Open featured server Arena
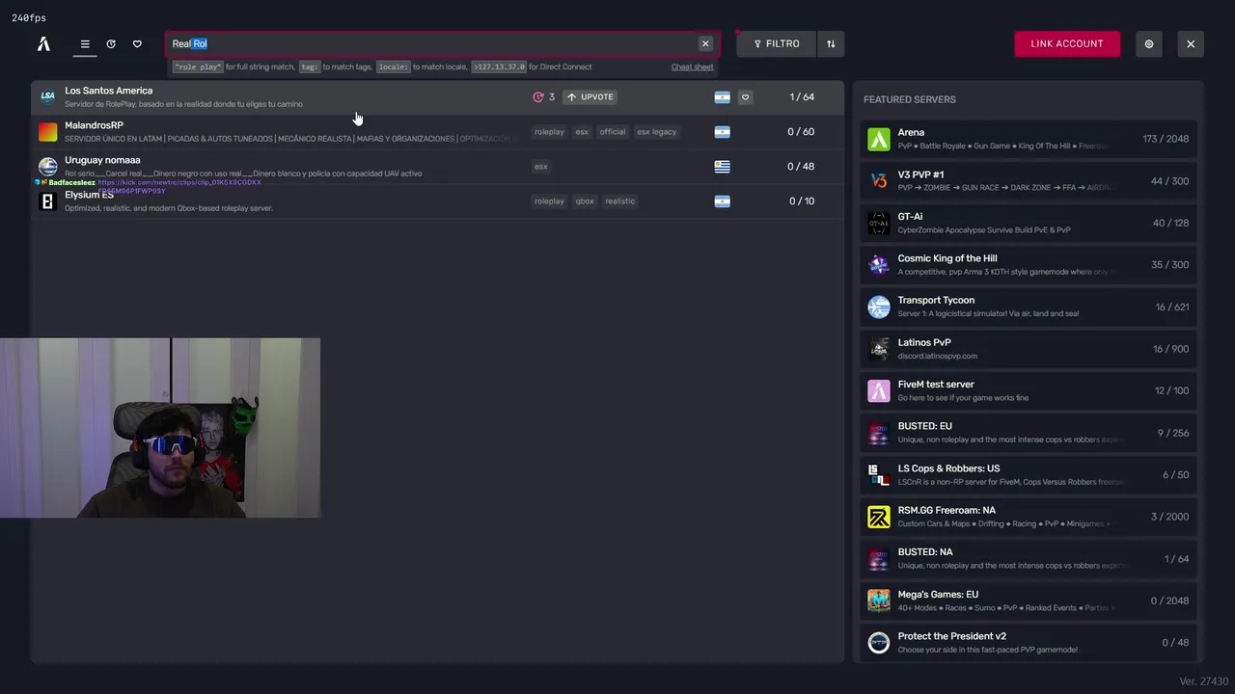This screenshot has height=694, width=1235. pos(1028,139)
